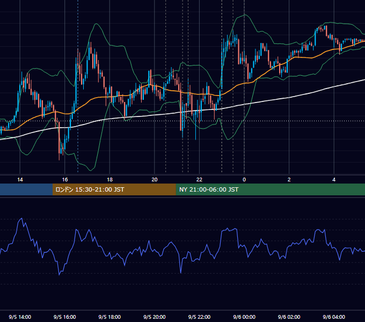Click the 9/5 14:00 date label
The width and height of the screenshot is (365, 322).
point(20,317)
